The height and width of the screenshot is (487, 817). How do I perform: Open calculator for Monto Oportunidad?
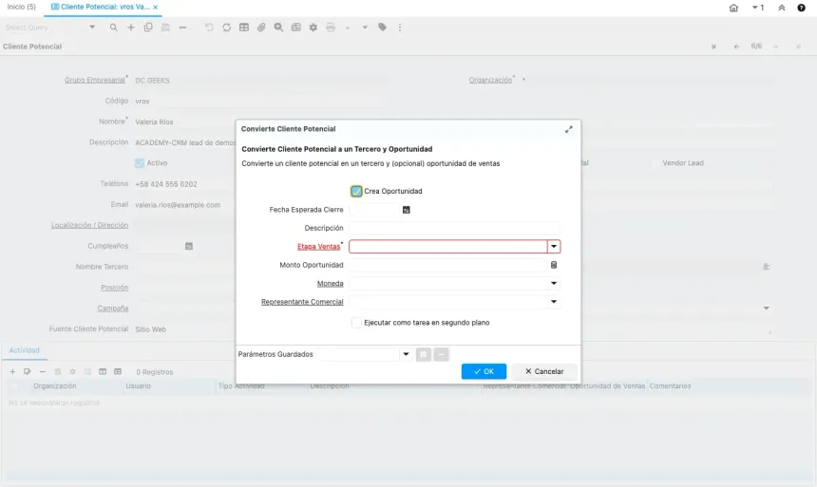554,265
